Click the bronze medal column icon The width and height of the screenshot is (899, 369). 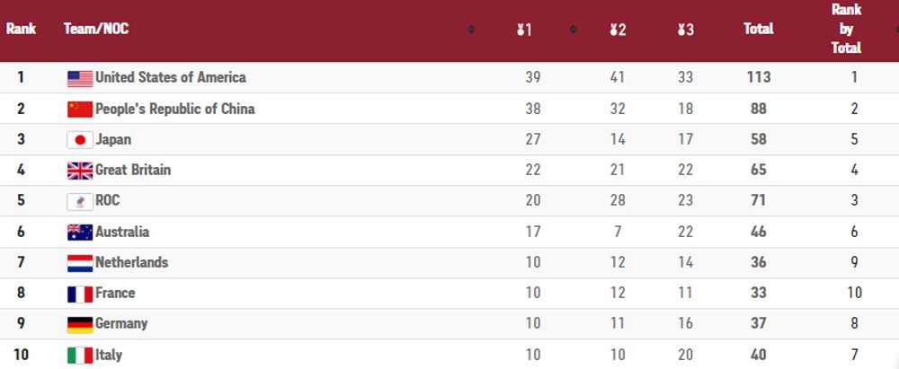click(x=681, y=31)
